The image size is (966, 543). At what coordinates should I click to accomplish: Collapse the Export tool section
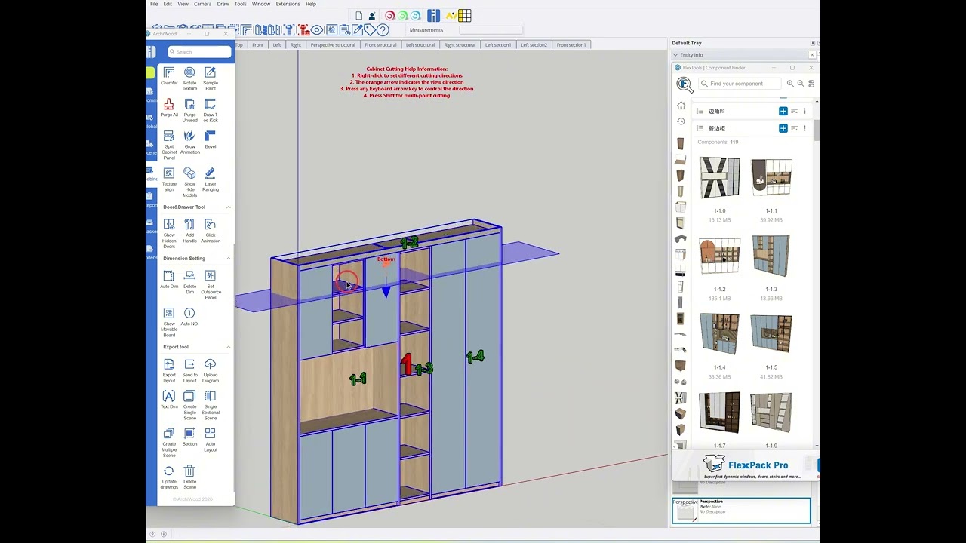(228, 347)
